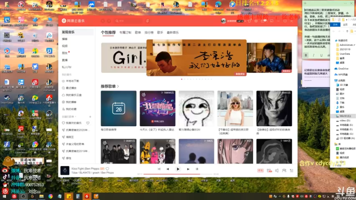Open the Taylor Swift playlist cover

point(235,108)
